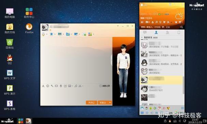This screenshot has width=207, height=124.
Task: Switch to the phone tab in the QQ panel
Action: click(179, 32)
